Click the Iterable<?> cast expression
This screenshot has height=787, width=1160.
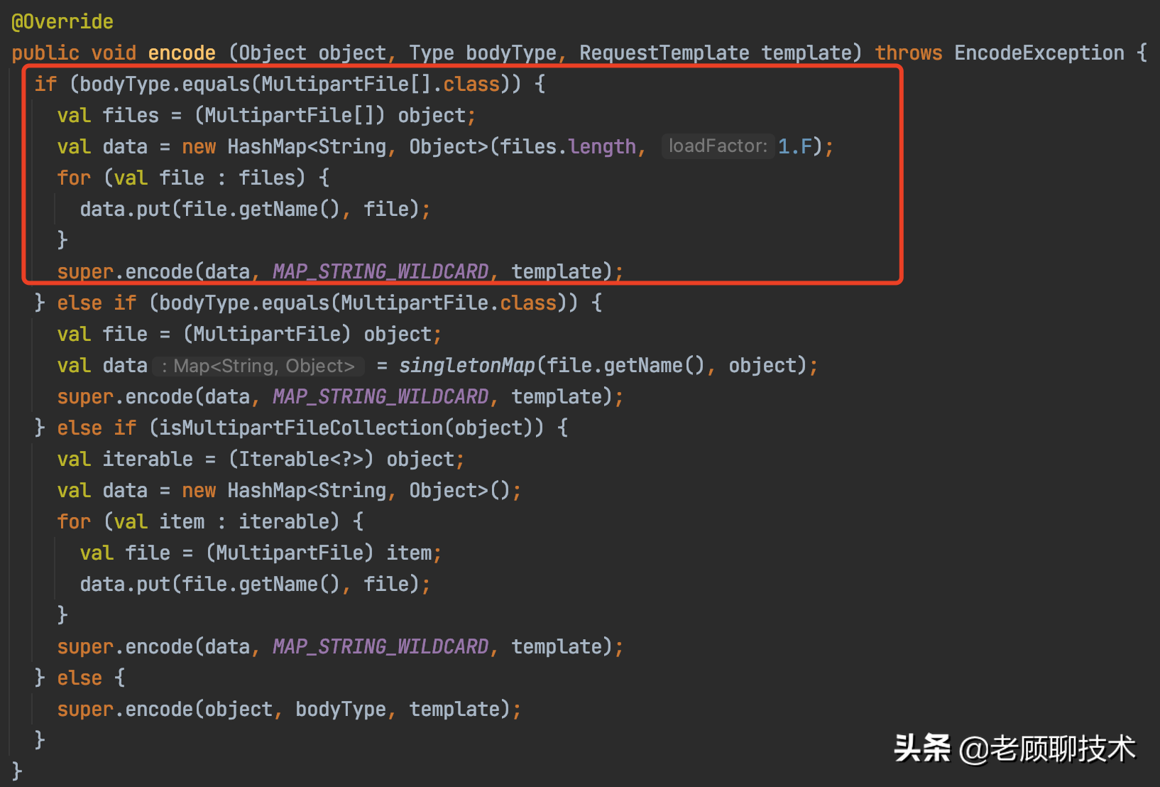click(301, 460)
